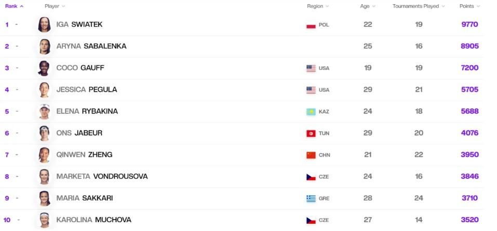Click Jessica Pegula's USA flag
Image resolution: width=497 pixels, height=231 pixels.
[311, 90]
